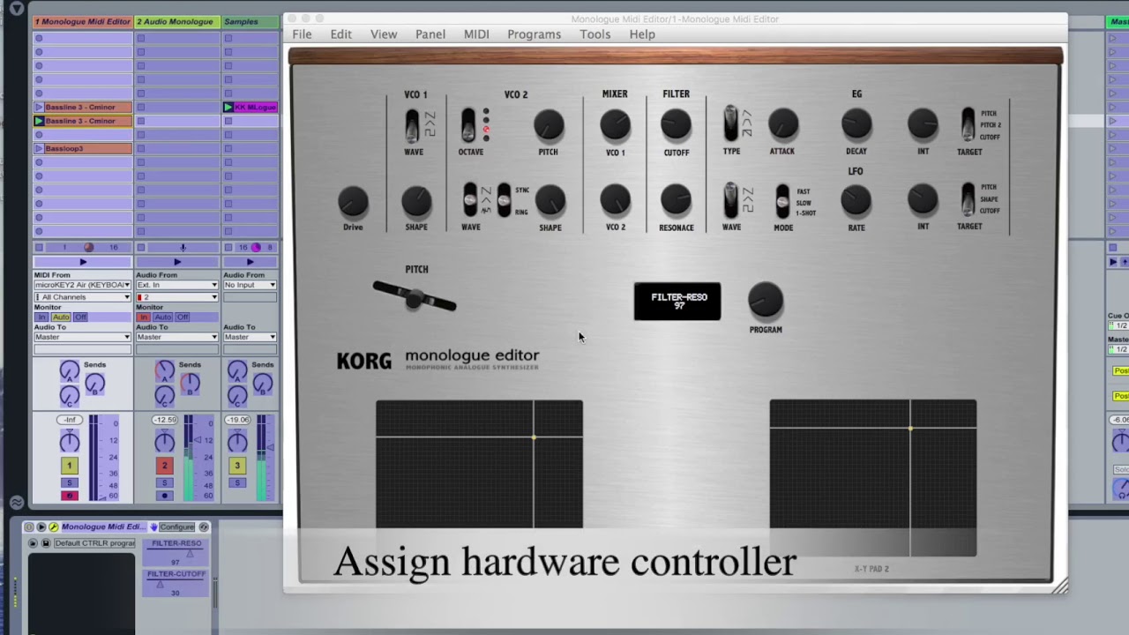Launch the Bassloop3 clip

(x=39, y=148)
